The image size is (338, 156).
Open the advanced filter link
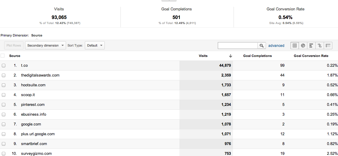276,46
